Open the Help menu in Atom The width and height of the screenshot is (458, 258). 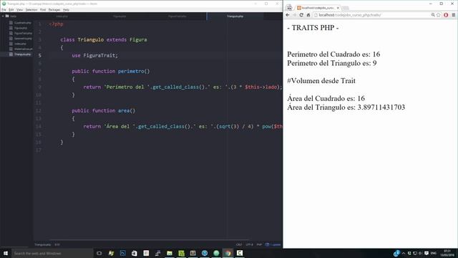click(x=66, y=9)
